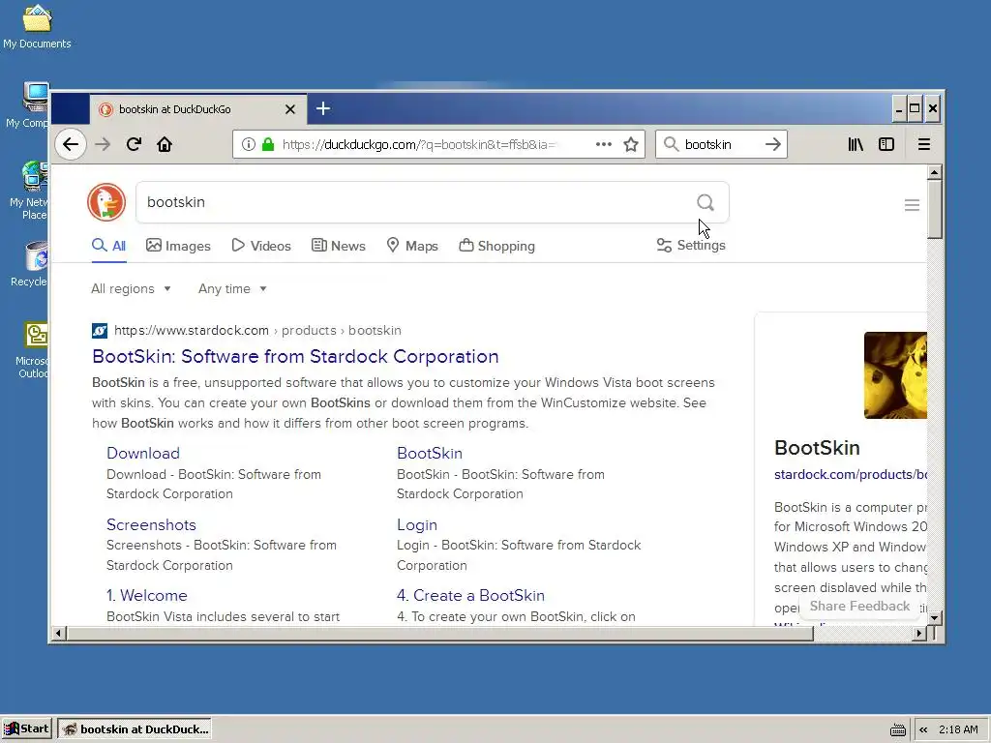Click stardock.com/products link in info panel
This screenshot has height=743, width=991.
850,474
